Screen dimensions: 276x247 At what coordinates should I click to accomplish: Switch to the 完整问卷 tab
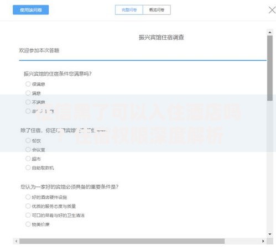coord(129,10)
